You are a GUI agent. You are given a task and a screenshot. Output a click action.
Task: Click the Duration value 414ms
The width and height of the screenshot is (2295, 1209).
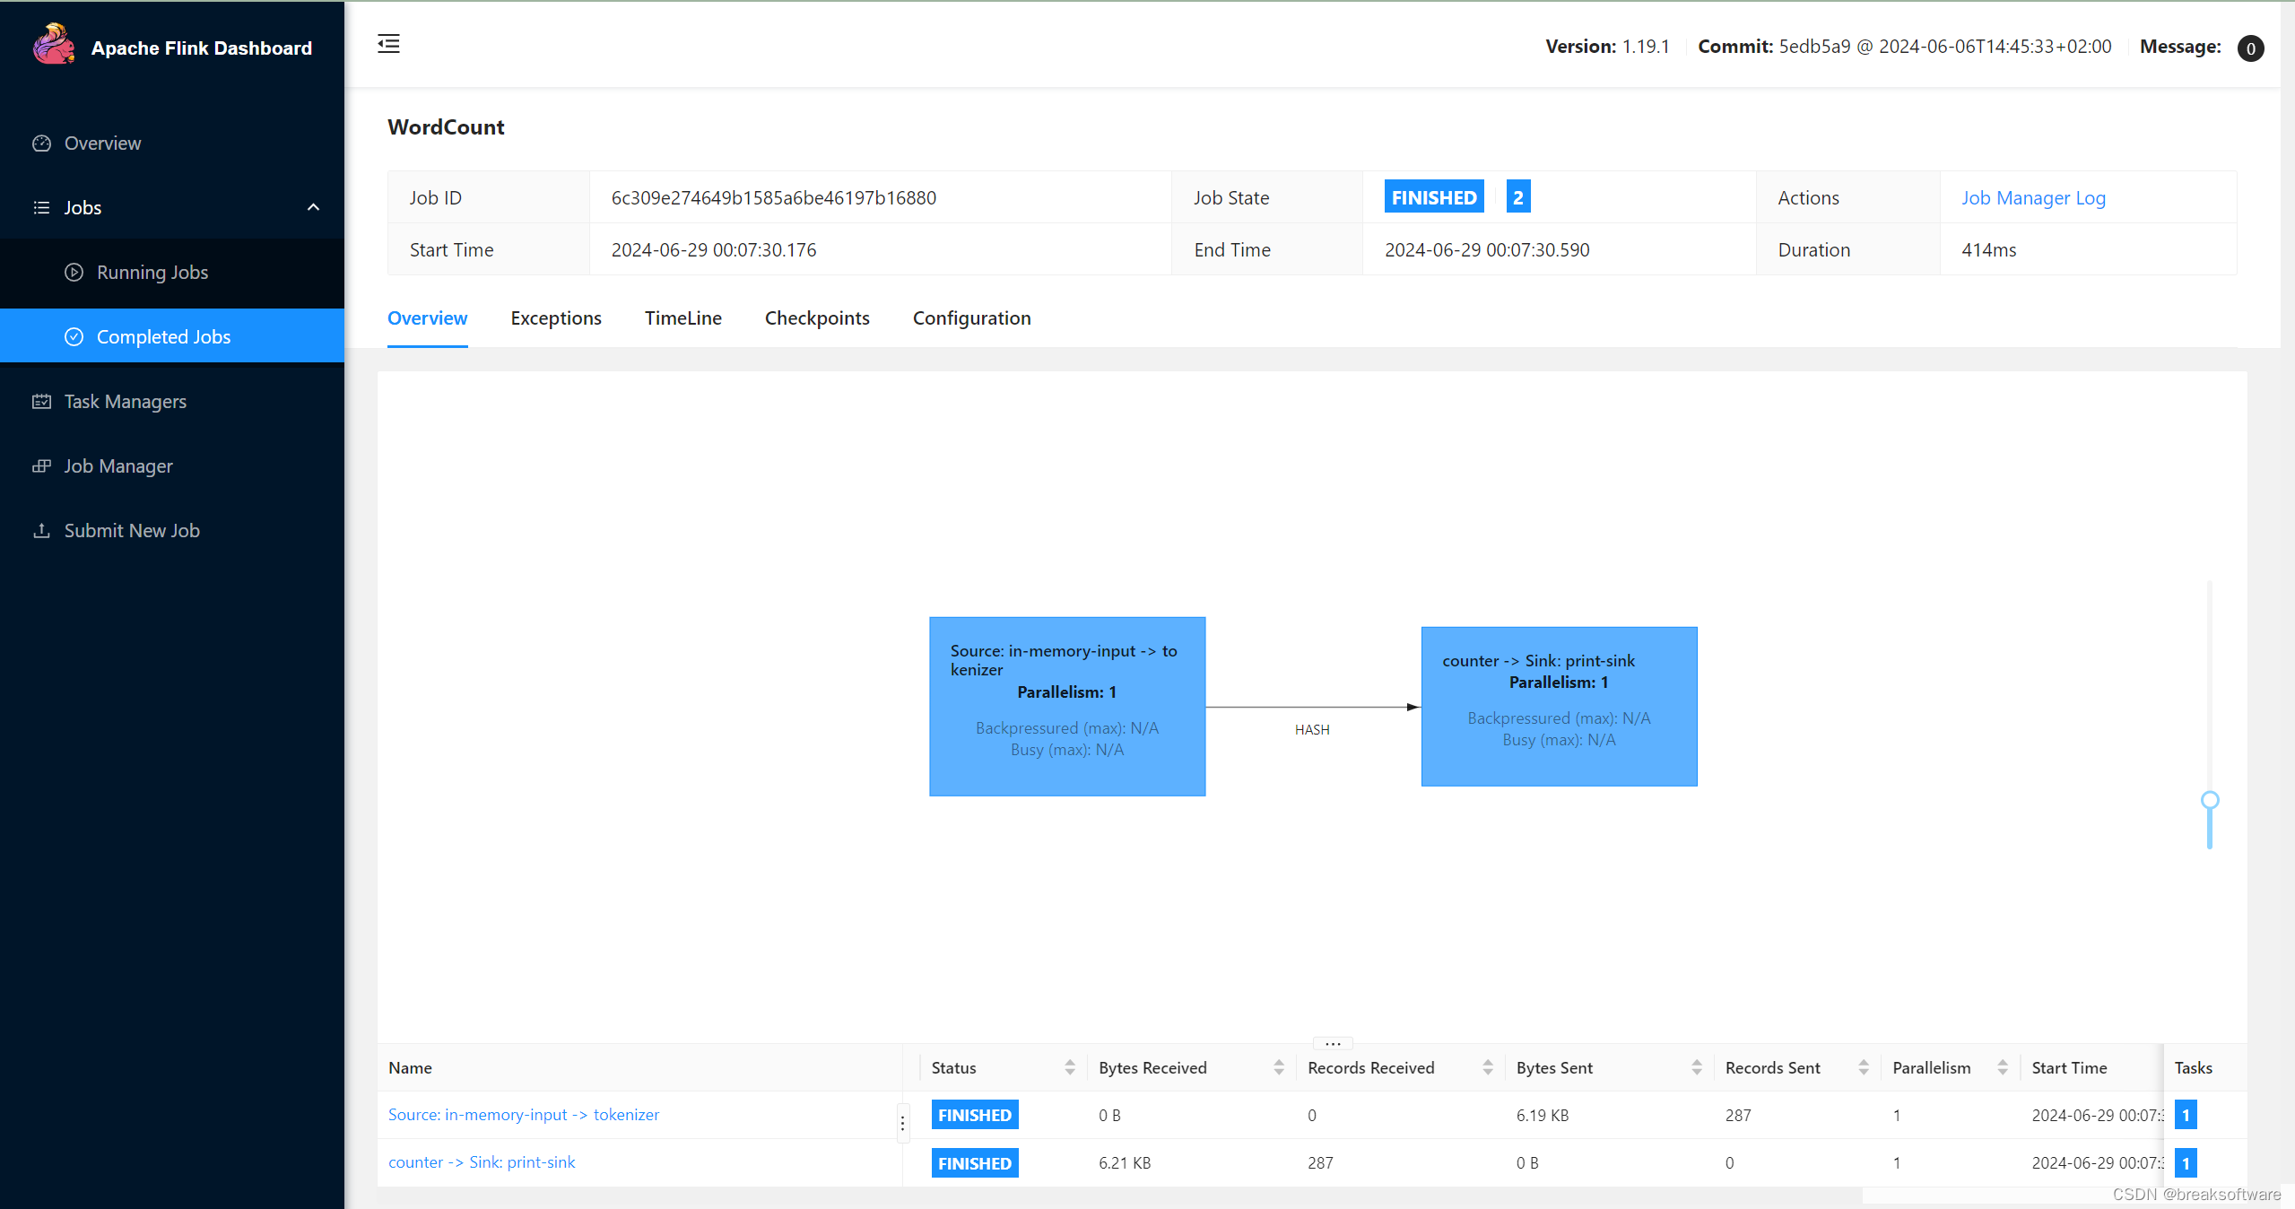click(1989, 250)
